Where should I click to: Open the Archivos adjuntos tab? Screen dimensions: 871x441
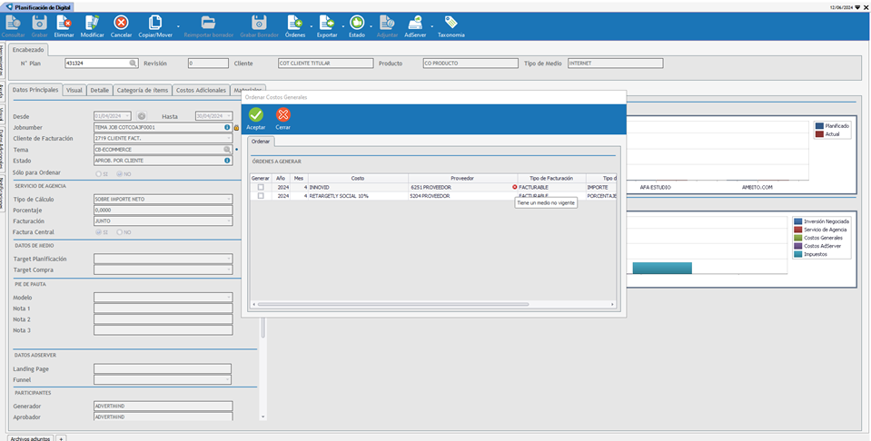[31, 438]
